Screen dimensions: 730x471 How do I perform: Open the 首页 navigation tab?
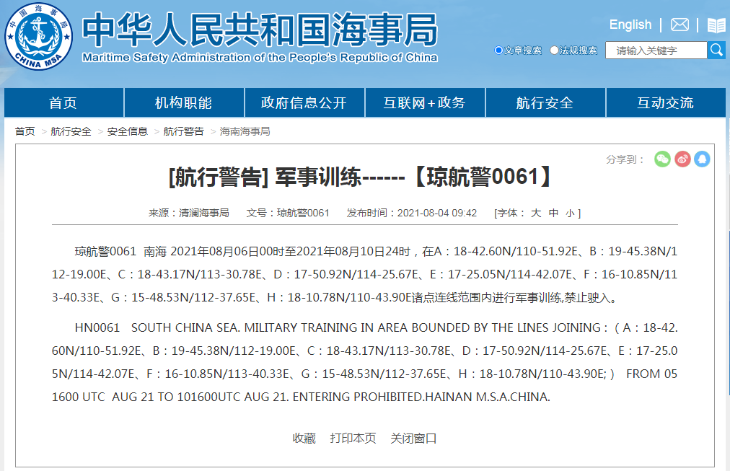click(x=63, y=102)
